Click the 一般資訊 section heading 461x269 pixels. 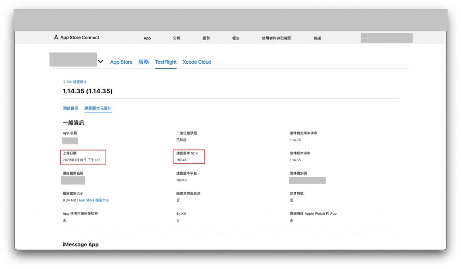point(73,123)
